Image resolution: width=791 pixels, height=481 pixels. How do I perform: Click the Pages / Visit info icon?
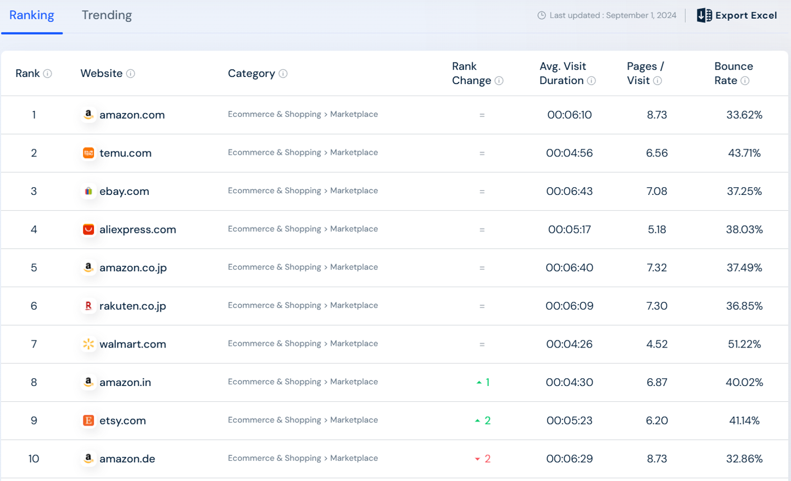(658, 81)
